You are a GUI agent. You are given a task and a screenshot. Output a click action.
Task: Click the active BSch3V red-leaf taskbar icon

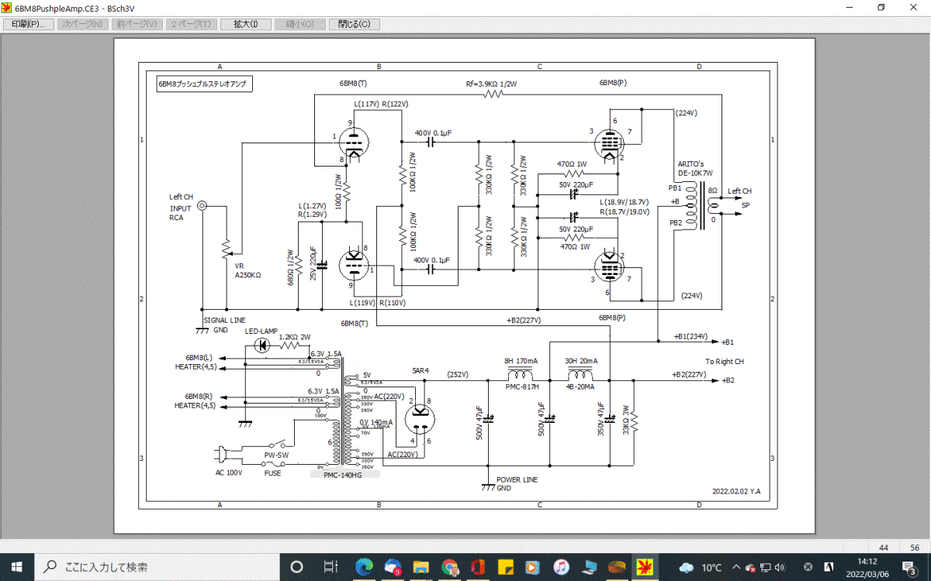click(x=645, y=567)
